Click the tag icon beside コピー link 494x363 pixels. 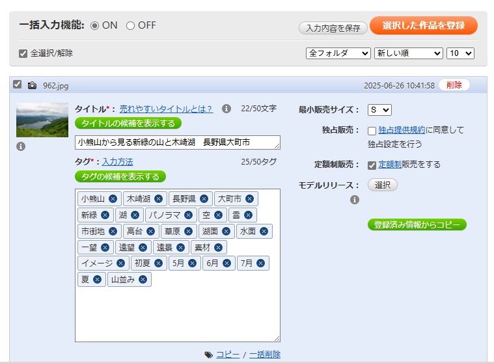(x=208, y=355)
